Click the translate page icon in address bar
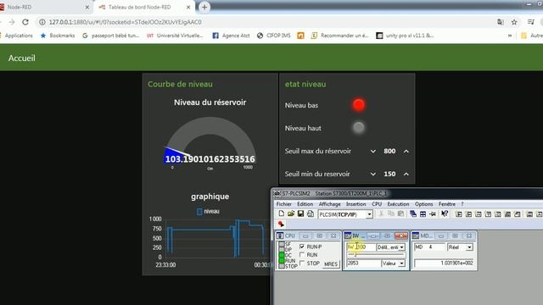This screenshot has width=543, height=305. click(501, 22)
